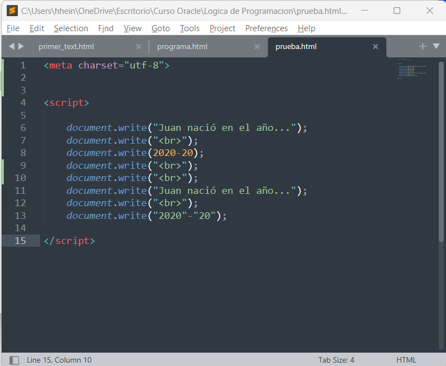Screen dimensions: 446x366
Task: Open the View menu
Action: coord(132,28)
